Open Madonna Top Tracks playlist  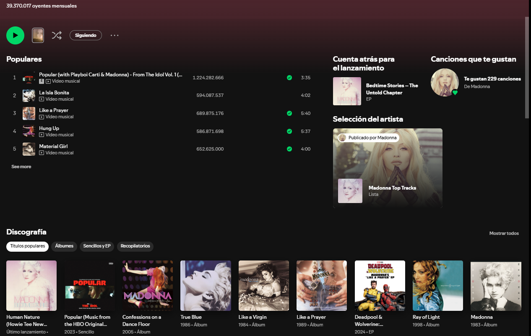[x=392, y=188]
